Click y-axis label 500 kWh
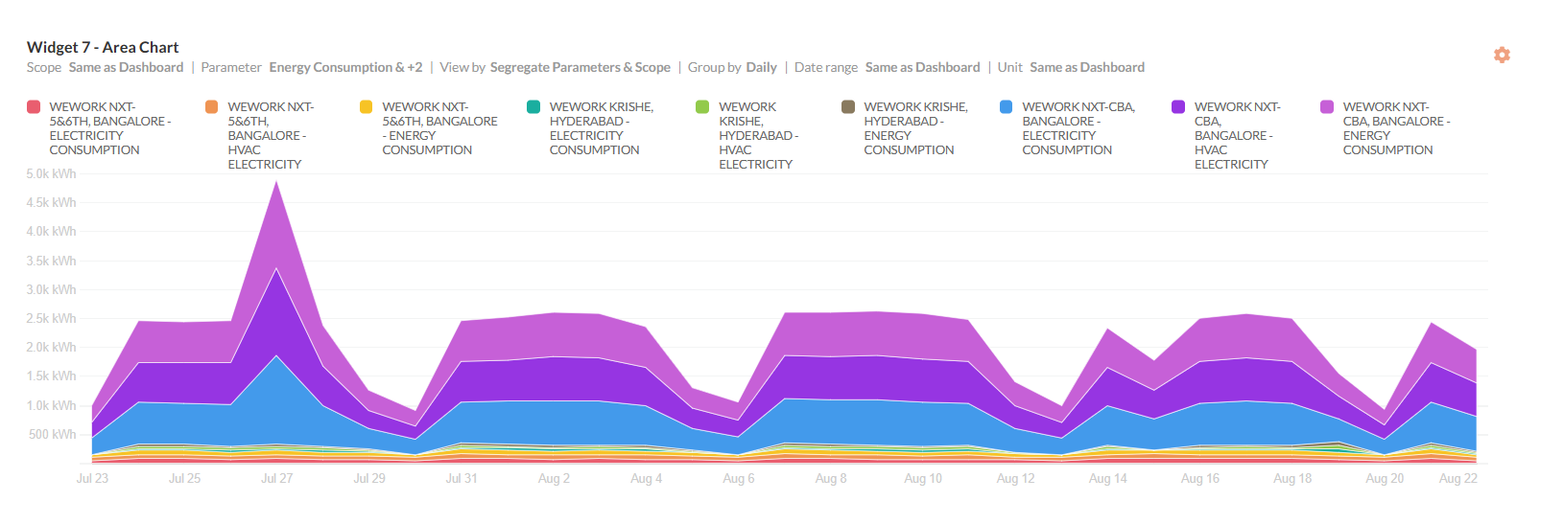The height and width of the screenshot is (524, 1564). (53, 434)
